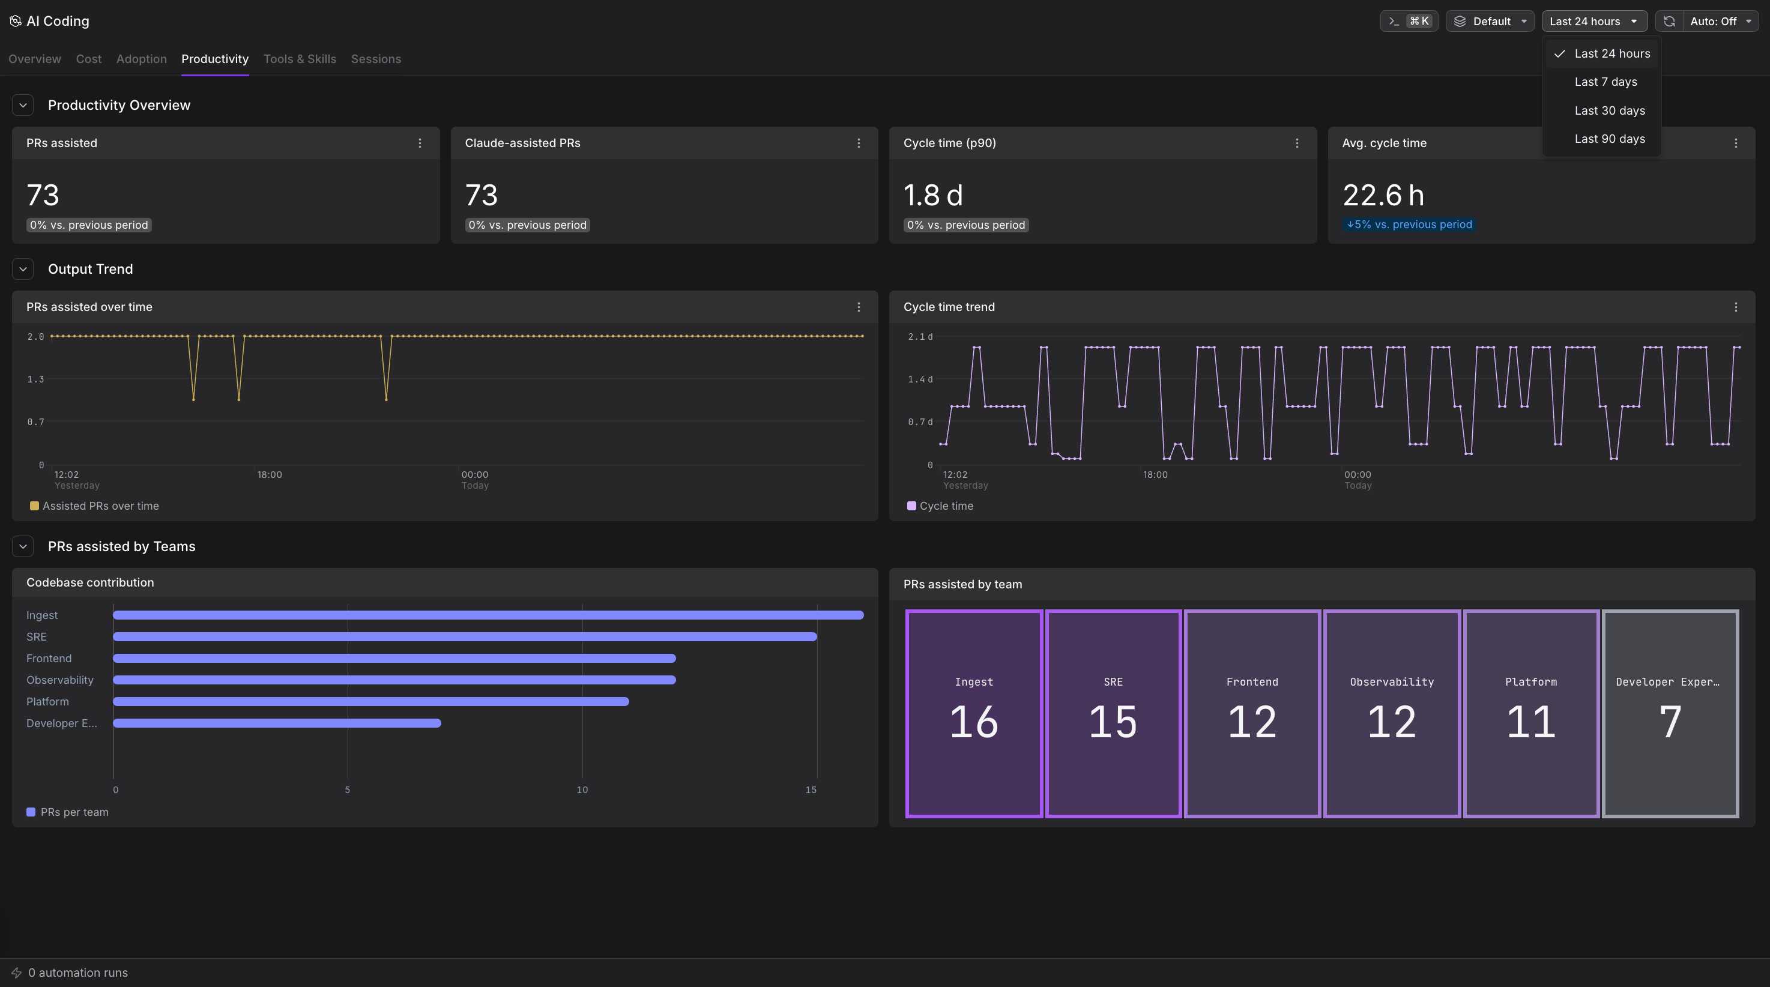Screen dimensions: 1770x987
Task: Collapse the Output Trend section
Action: click(x=23, y=269)
